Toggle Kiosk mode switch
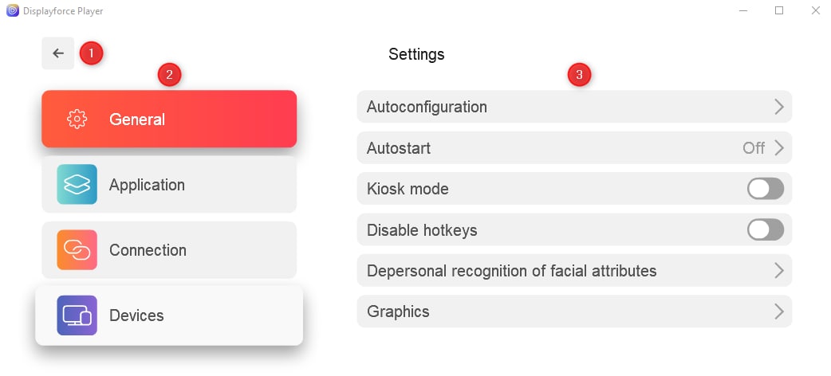The width and height of the screenshot is (831, 376). (x=766, y=189)
